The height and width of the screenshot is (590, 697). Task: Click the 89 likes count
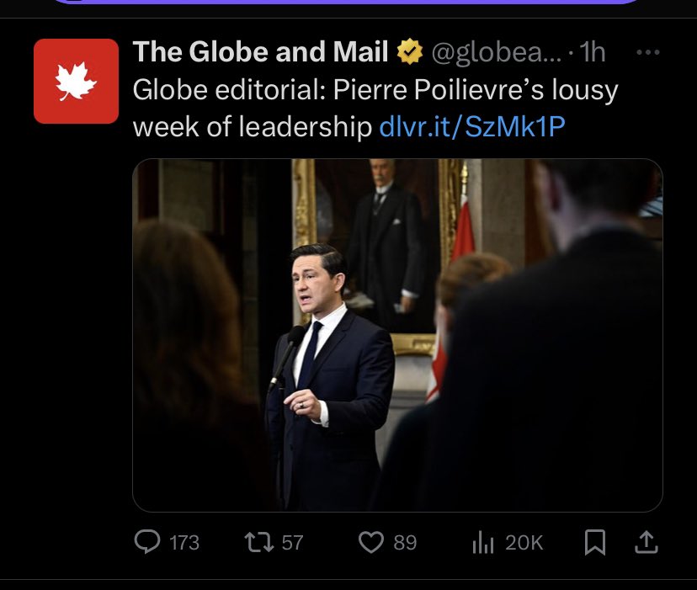(x=405, y=543)
